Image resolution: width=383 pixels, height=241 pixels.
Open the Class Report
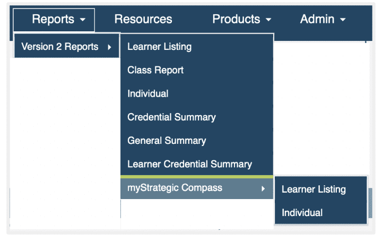coord(155,70)
